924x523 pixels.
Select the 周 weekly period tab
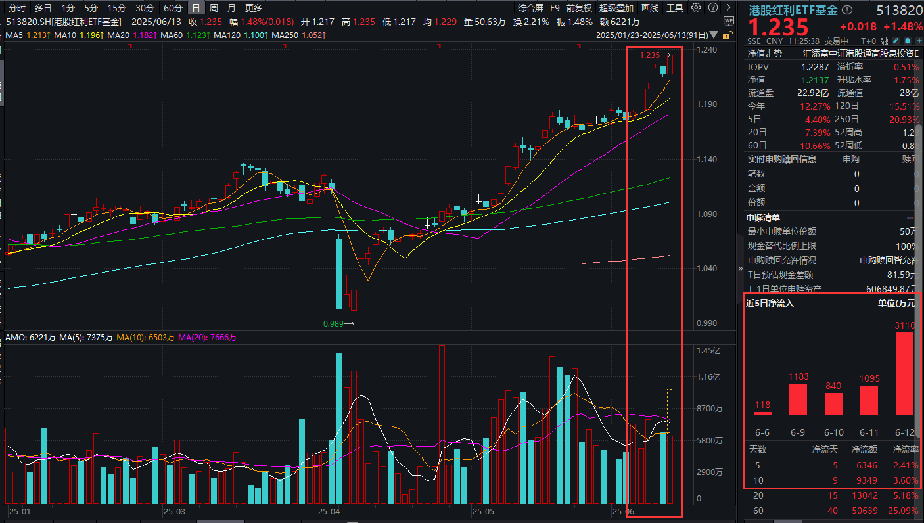coord(214,8)
